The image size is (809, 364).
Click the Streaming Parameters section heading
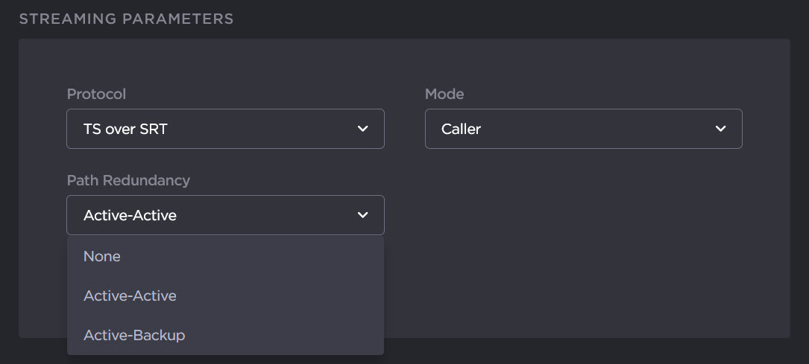[126, 19]
